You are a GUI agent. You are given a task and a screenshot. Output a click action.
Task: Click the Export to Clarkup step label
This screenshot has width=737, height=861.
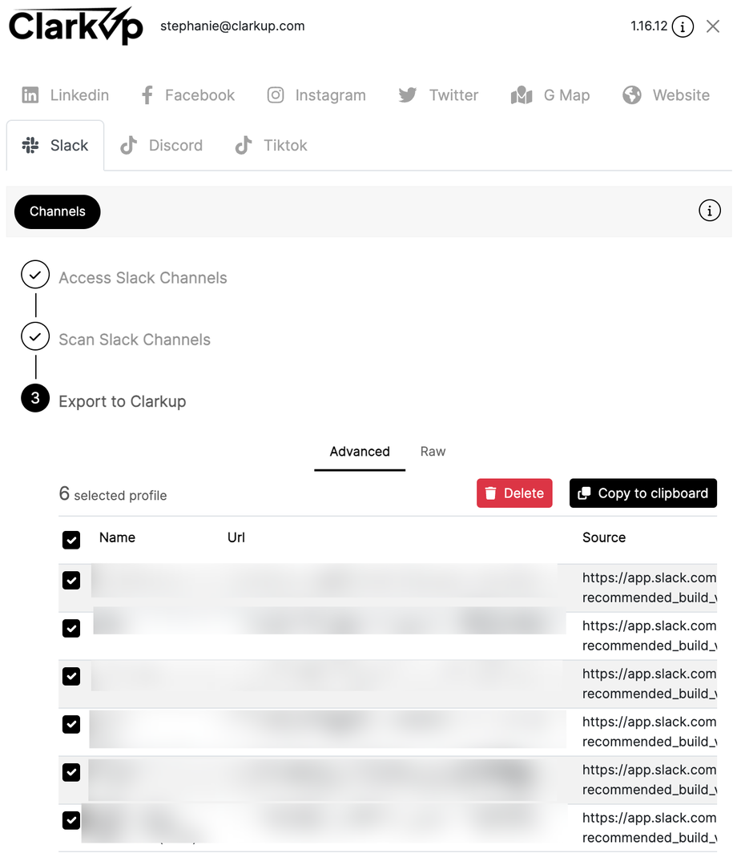[123, 401]
